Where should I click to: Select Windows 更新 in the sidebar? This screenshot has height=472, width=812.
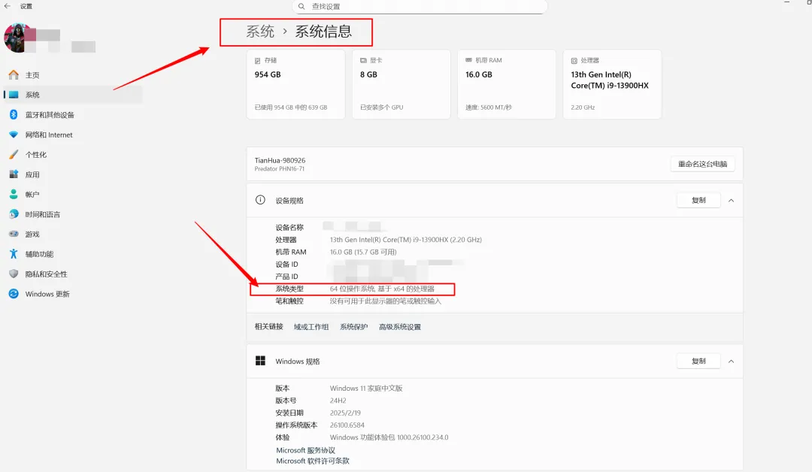tap(72, 293)
